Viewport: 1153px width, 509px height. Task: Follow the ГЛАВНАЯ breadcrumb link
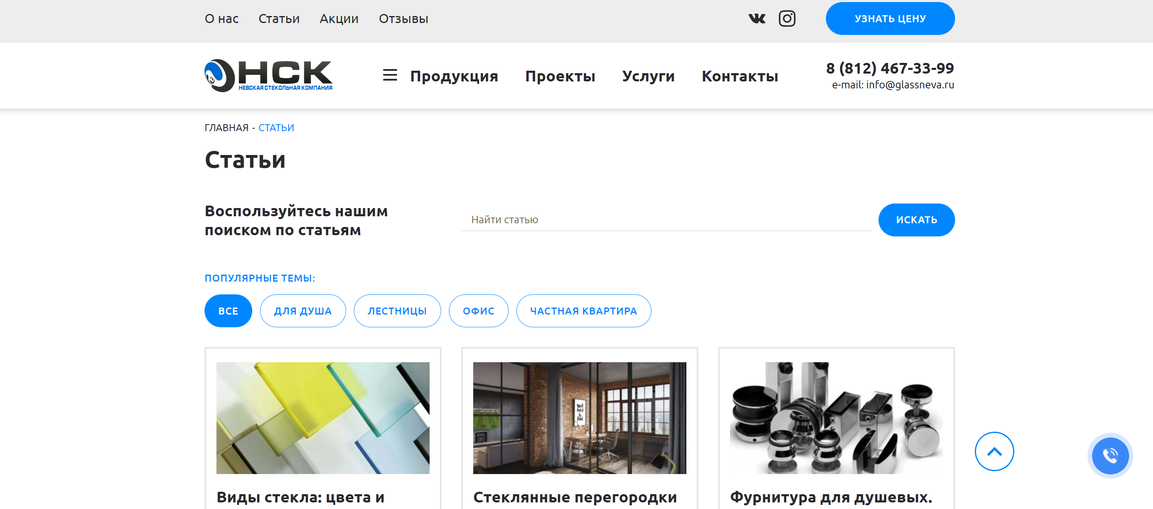click(226, 128)
